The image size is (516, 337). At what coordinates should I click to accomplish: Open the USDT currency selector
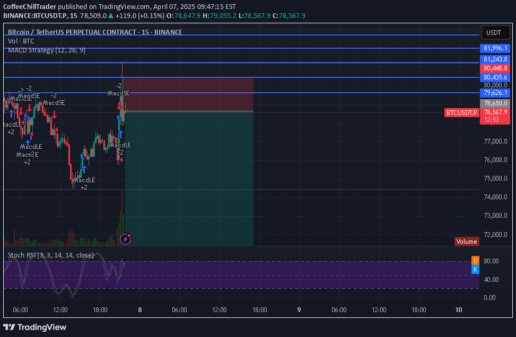[x=495, y=32]
